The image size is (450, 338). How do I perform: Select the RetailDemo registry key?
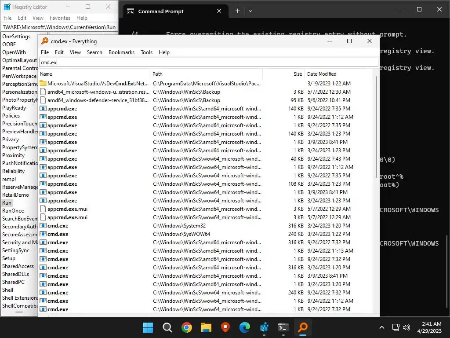[x=15, y=195]
